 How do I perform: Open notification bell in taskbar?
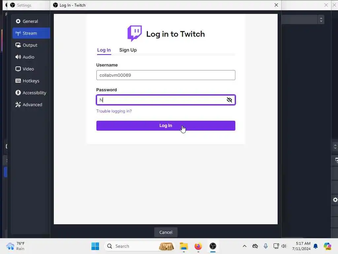point(316,246)
